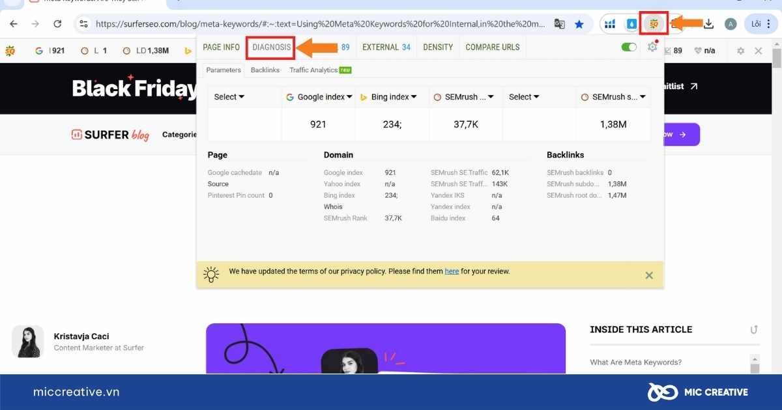Click the blue bookmark star icon
The image size is (782, 410).
pyautogui.click(x=579, y=24)
